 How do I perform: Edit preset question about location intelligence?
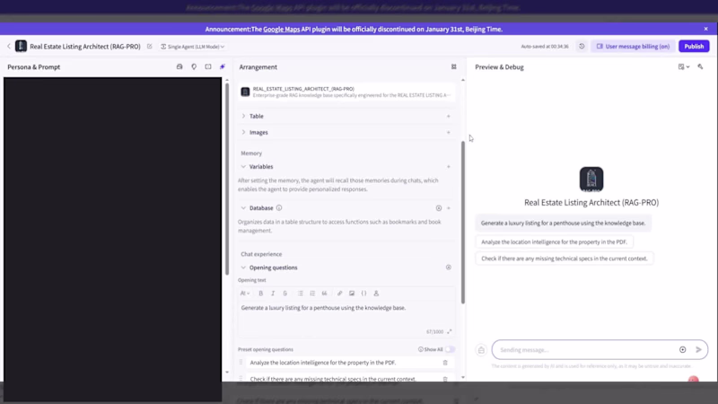click(x=344, y=363)
